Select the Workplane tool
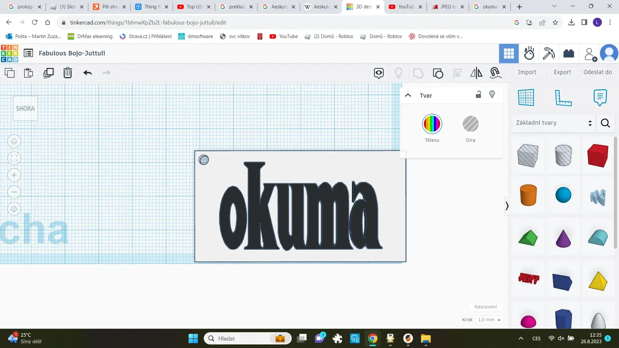Image resolution: width=619 pixels, height=348 pixels. (x=526, y=97)
